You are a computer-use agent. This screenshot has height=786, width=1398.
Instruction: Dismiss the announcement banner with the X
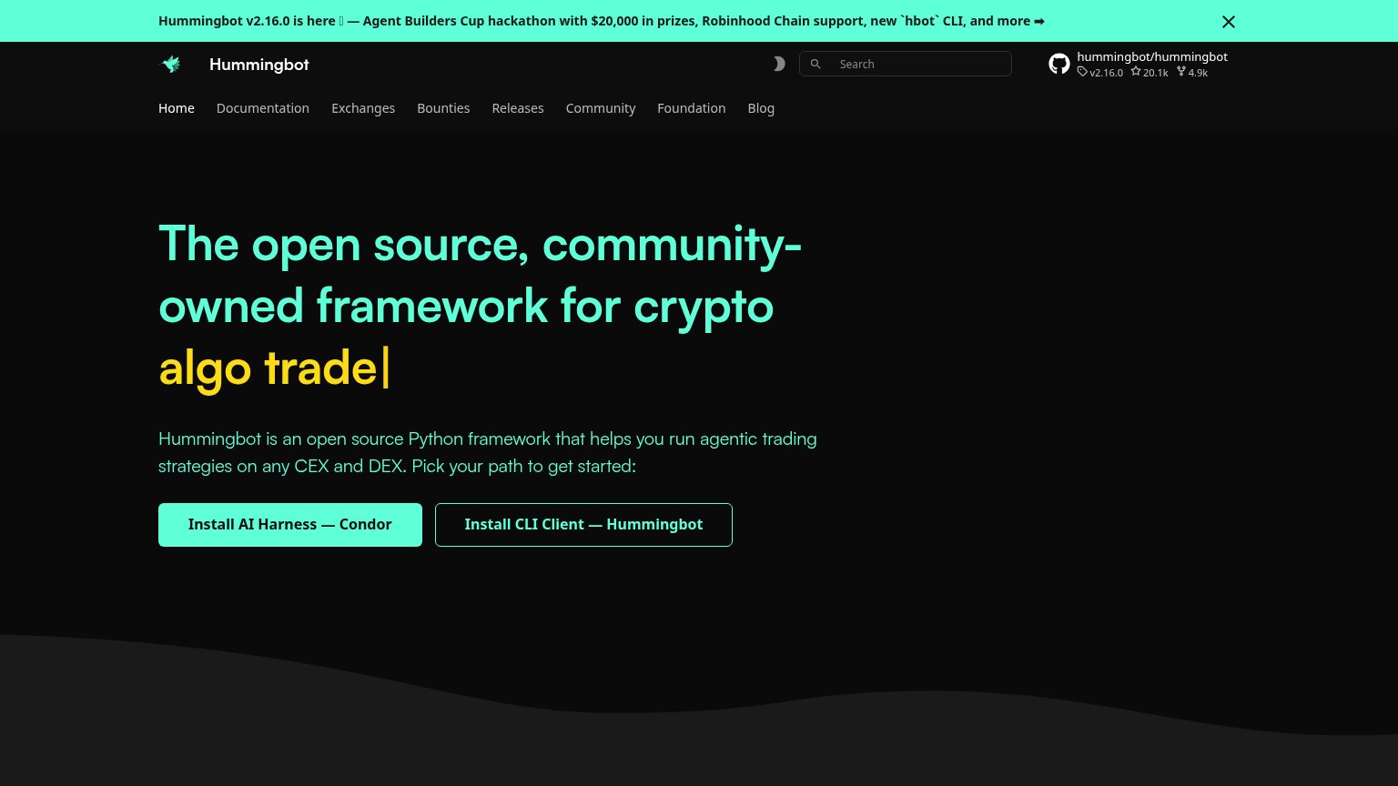click(1229, 22)
